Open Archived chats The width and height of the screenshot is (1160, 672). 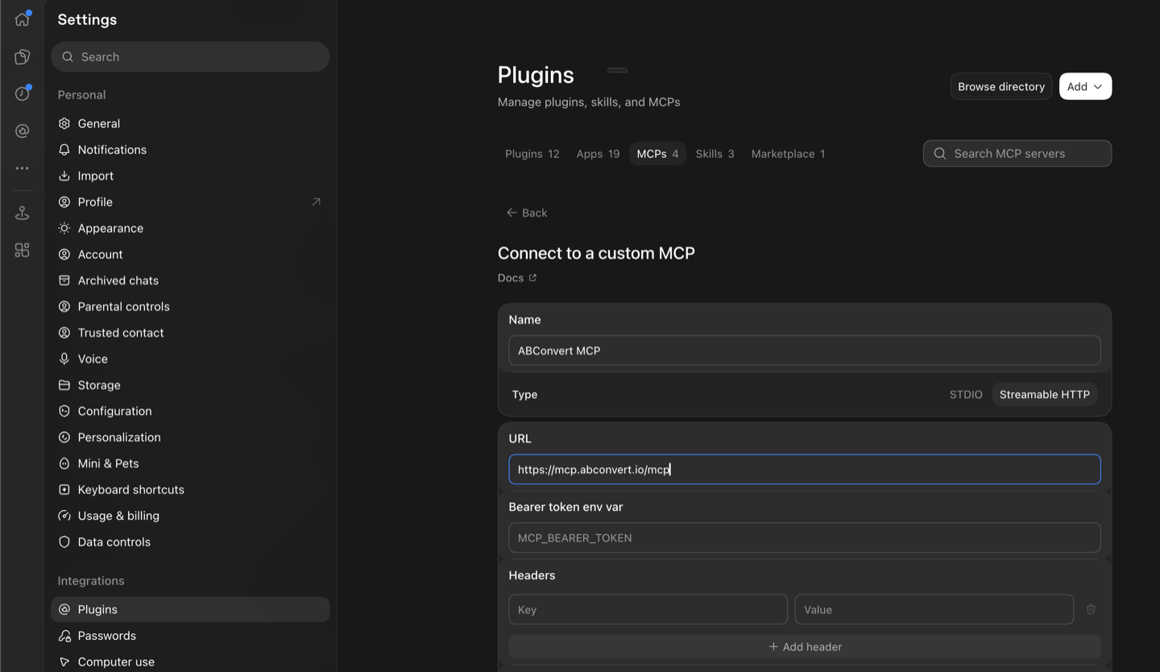point(190,280)
